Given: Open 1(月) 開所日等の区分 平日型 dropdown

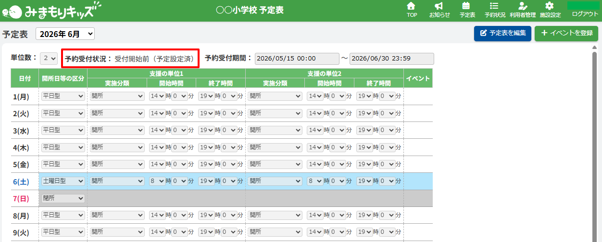Looking at the screenshot, I should 63,96.
